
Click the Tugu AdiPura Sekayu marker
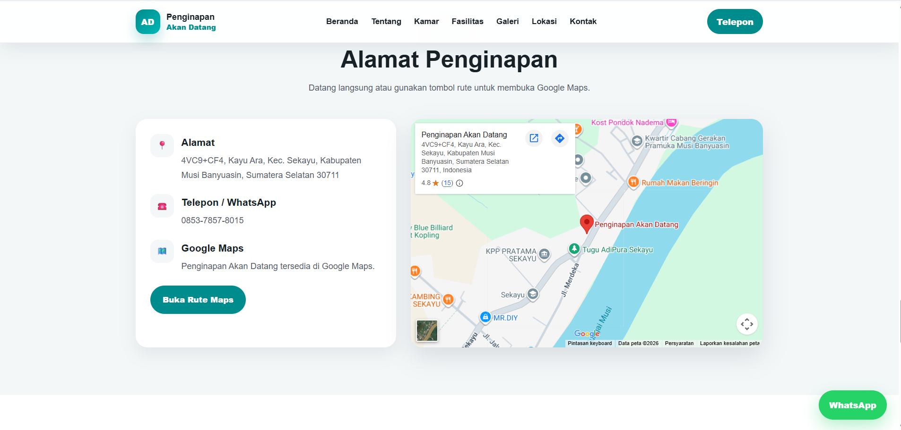574,249
